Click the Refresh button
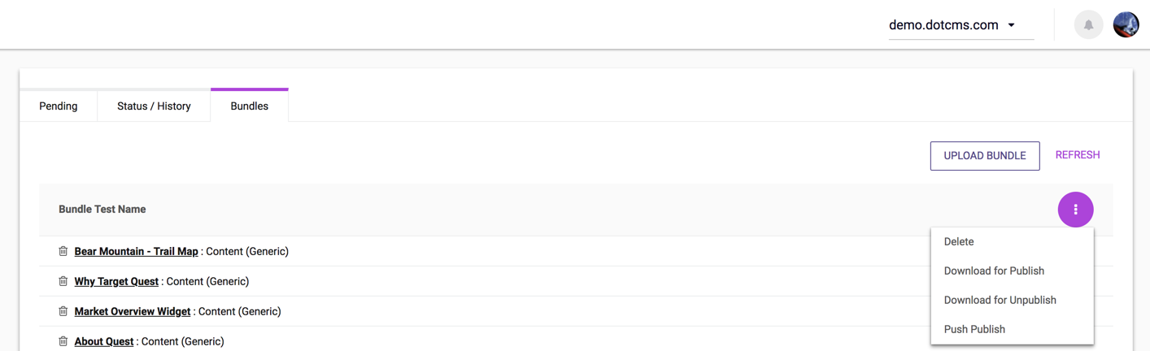The height and width of the screenshot is (351, 1150). point(1077,155)
